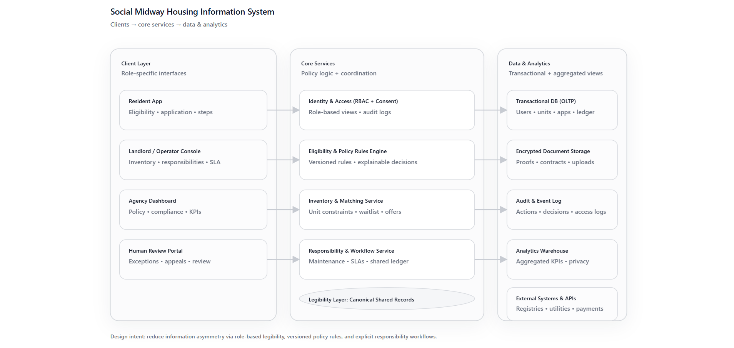The image size is (734, 348).
Task: Click 'Role-based views • audit logs' text
Action: [x=350, y=112]
